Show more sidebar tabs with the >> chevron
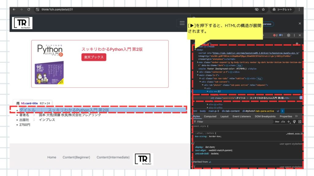The width and height of the screenshot is (314, 176). [296, 116]
